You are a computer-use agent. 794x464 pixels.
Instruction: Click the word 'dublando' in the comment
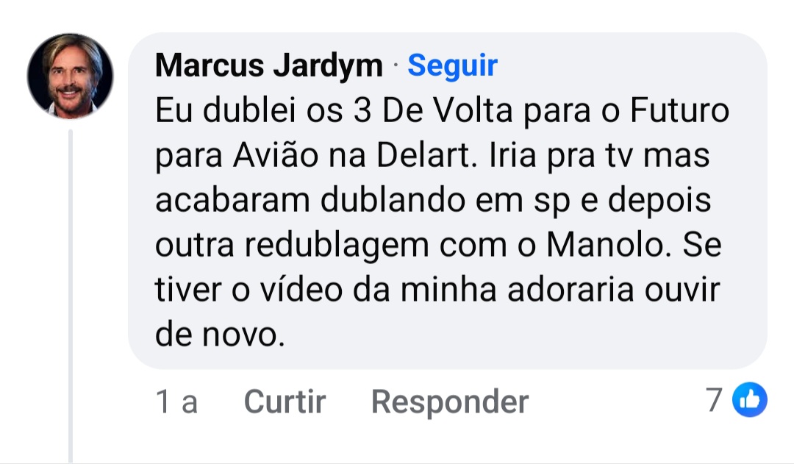point(393,200)
